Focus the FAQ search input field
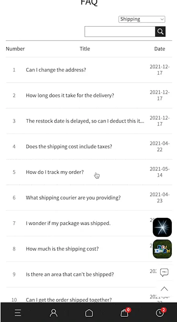The height and width of the screenshot is (322, 177). pos(120,31)
